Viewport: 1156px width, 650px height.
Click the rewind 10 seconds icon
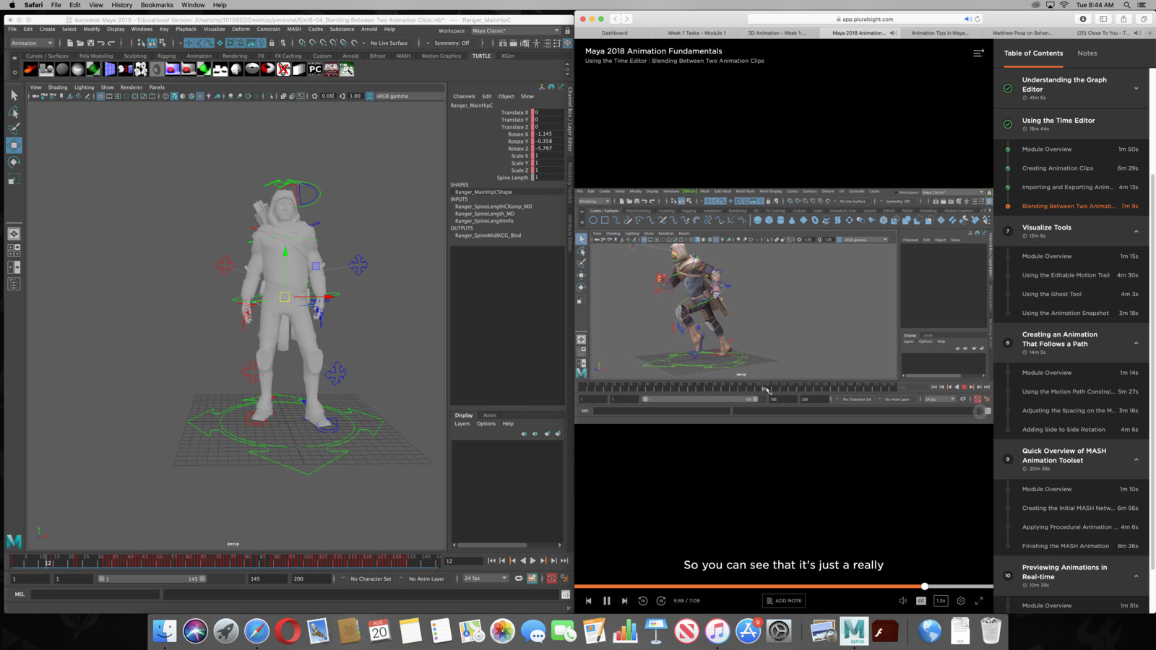tap(643, 601)
